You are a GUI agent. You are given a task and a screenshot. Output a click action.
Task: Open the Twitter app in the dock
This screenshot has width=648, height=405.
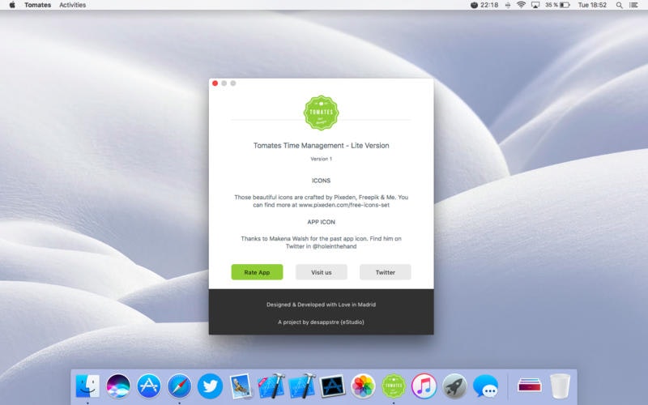(210, 386)
